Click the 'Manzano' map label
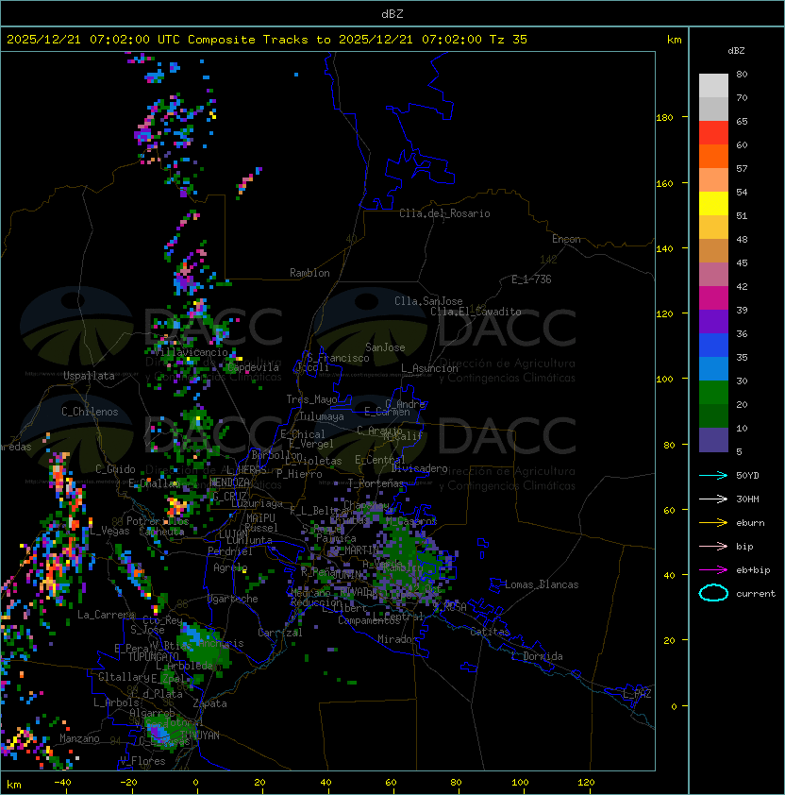This screenshot has width=785, height=795. (79, 738)
